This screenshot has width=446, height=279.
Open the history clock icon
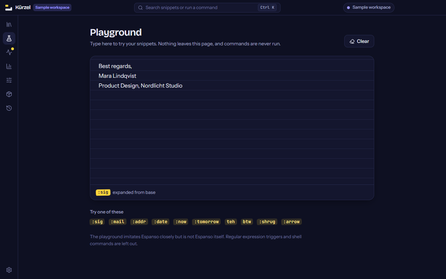(x=9, y=108)
